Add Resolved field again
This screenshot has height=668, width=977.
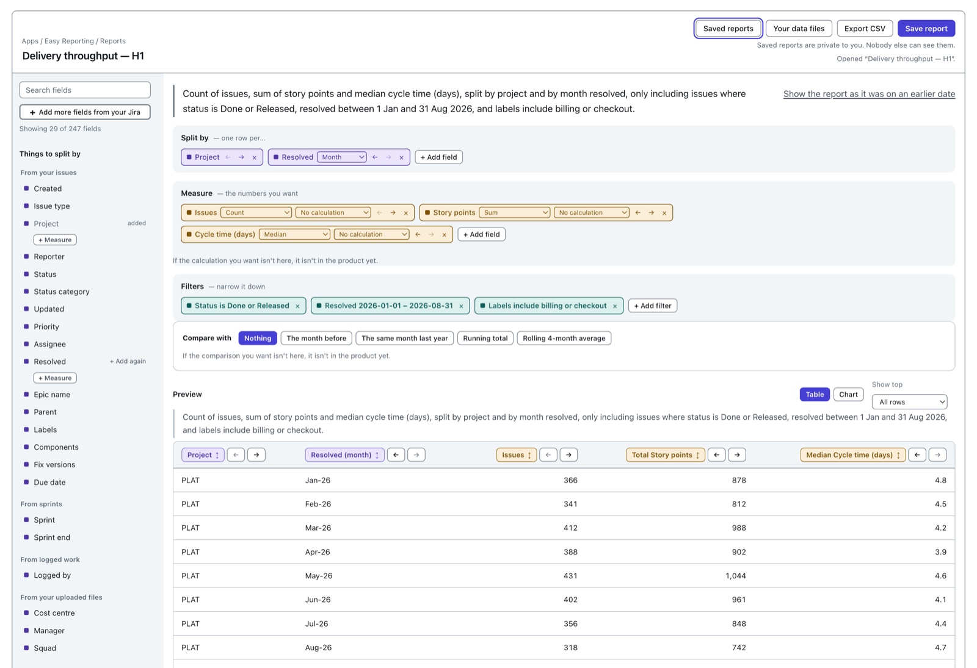pyautogui.click(x=128, y=362)
